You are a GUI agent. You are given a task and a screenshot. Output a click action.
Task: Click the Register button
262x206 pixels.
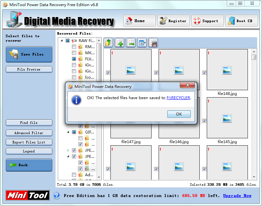[x=173, y=21]
